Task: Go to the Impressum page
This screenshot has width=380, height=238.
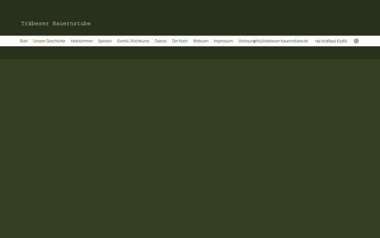Action: (x=223, y=41)
